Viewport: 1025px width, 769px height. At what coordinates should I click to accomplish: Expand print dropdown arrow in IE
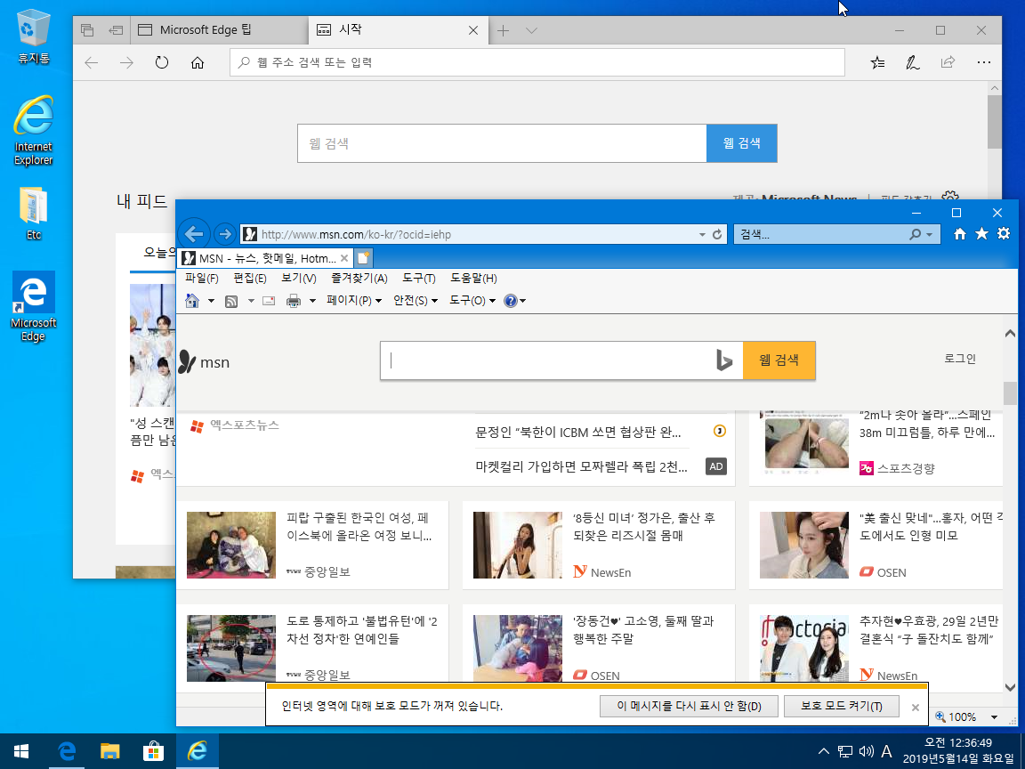pyautogui.click(x=312, y=301)
